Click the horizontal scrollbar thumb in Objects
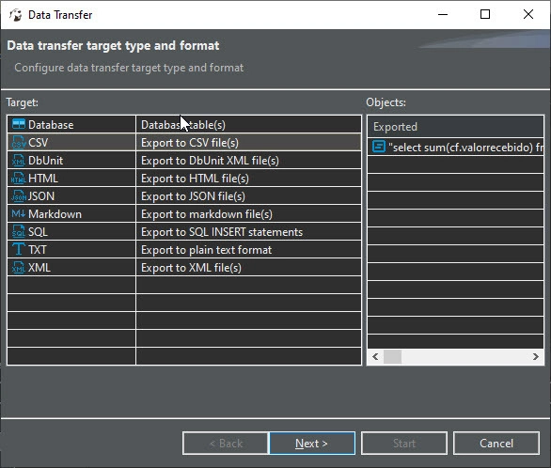Image resolution: width=551 pixels, height=468 pixels. (x=392, y=357)
